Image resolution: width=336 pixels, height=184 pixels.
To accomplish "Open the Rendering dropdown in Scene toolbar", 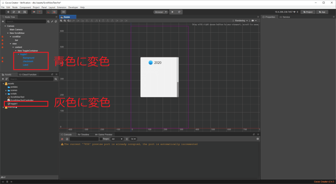I will pyautogui.click(x=241, y=20).
